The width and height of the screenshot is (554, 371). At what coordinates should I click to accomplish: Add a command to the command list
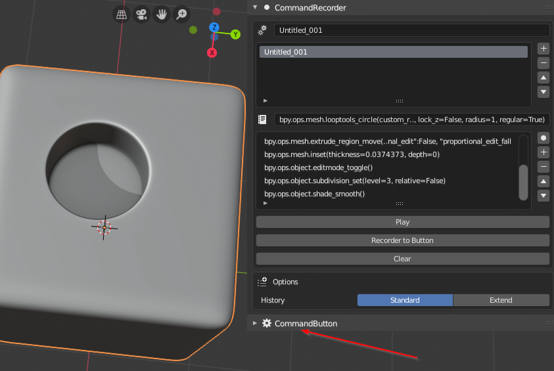[543, 152]
